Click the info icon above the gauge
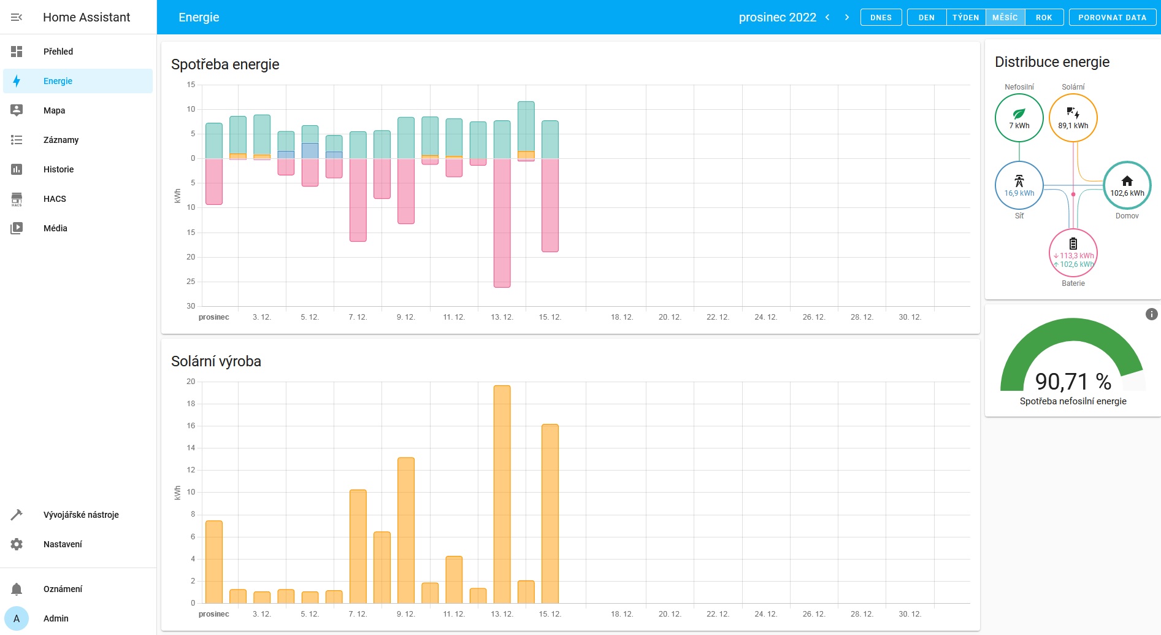 coord(1151,314)
